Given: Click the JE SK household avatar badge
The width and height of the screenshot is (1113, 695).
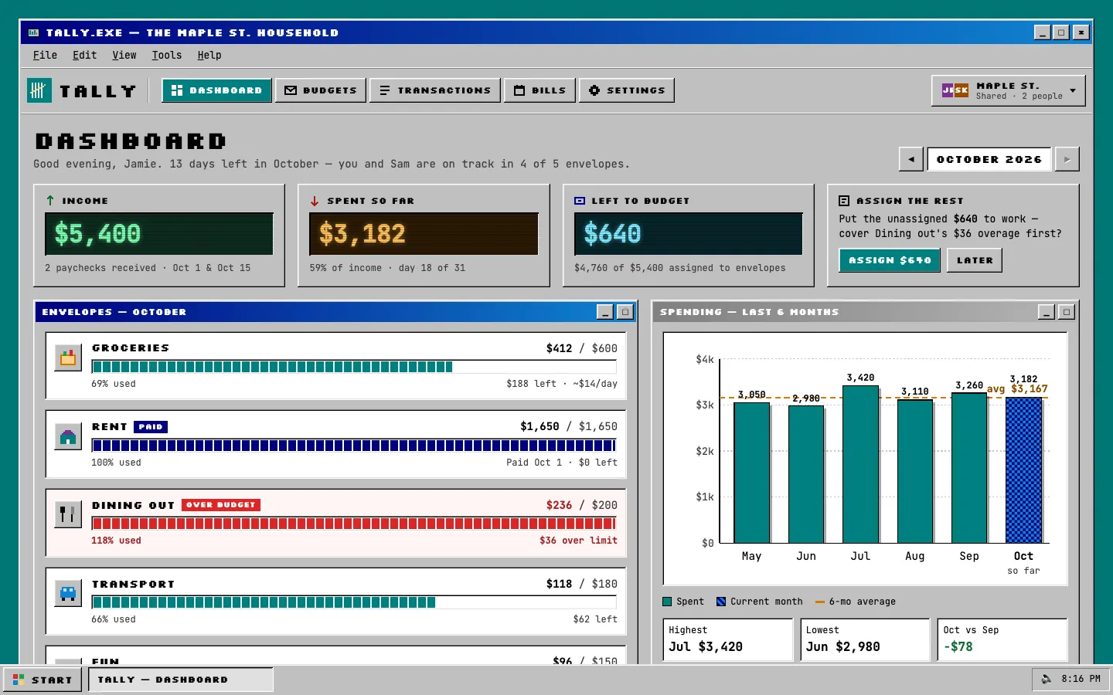Looking at the screenshot, I should coord(955,90).
